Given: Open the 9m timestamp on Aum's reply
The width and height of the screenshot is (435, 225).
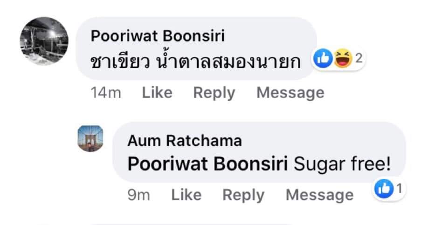Looking at the screenshot, I should coord(139,195).
